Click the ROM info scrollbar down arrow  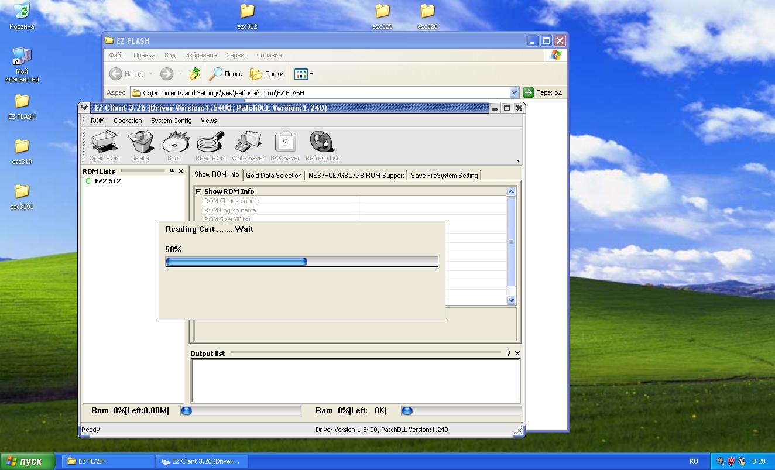[x=511, y=300]
